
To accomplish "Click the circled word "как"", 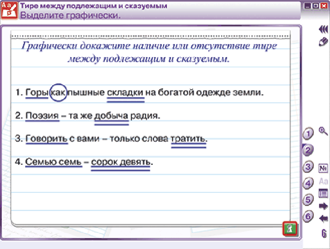I will pyautogui.click(x=58, y=93).
